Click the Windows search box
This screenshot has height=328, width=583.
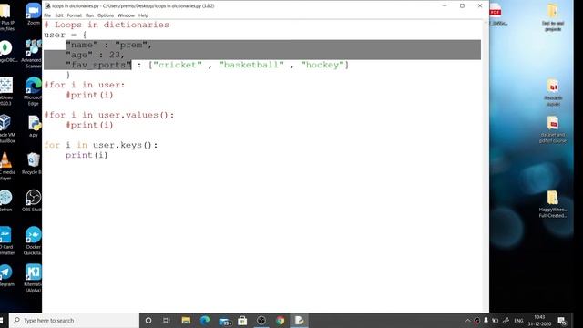pyautogui.click(x=75, y=320)
